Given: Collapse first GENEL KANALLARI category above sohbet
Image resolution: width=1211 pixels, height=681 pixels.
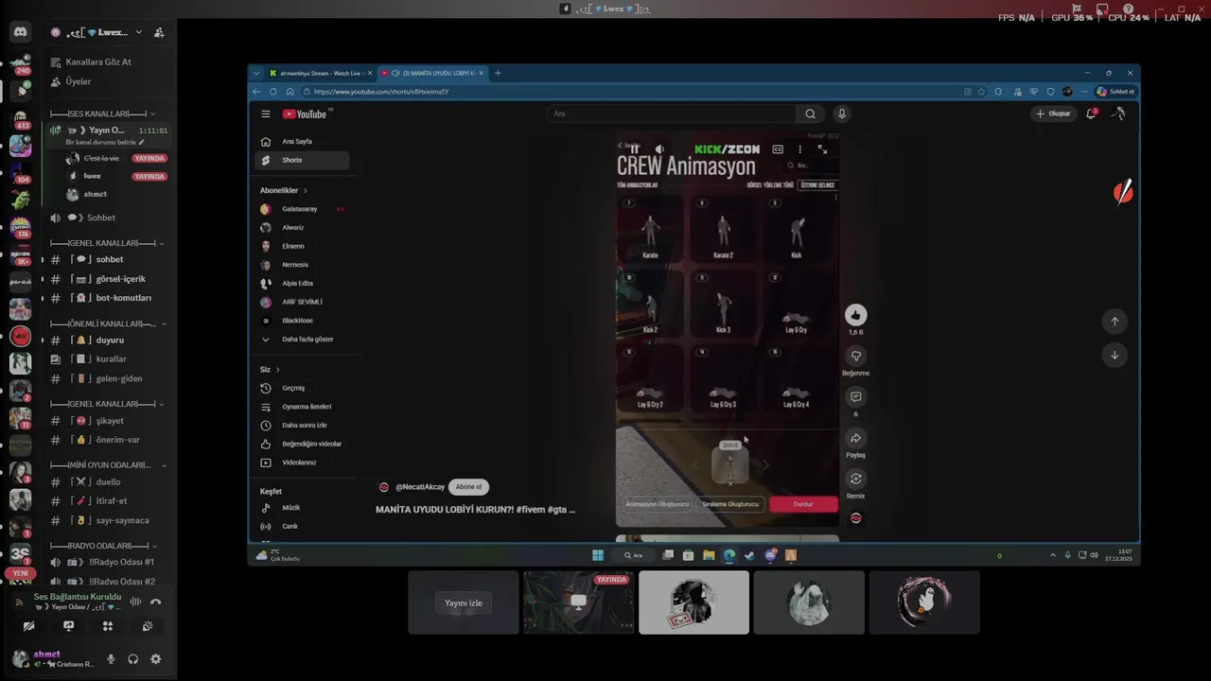Looking at the screenshot, I should click(107, 243).
